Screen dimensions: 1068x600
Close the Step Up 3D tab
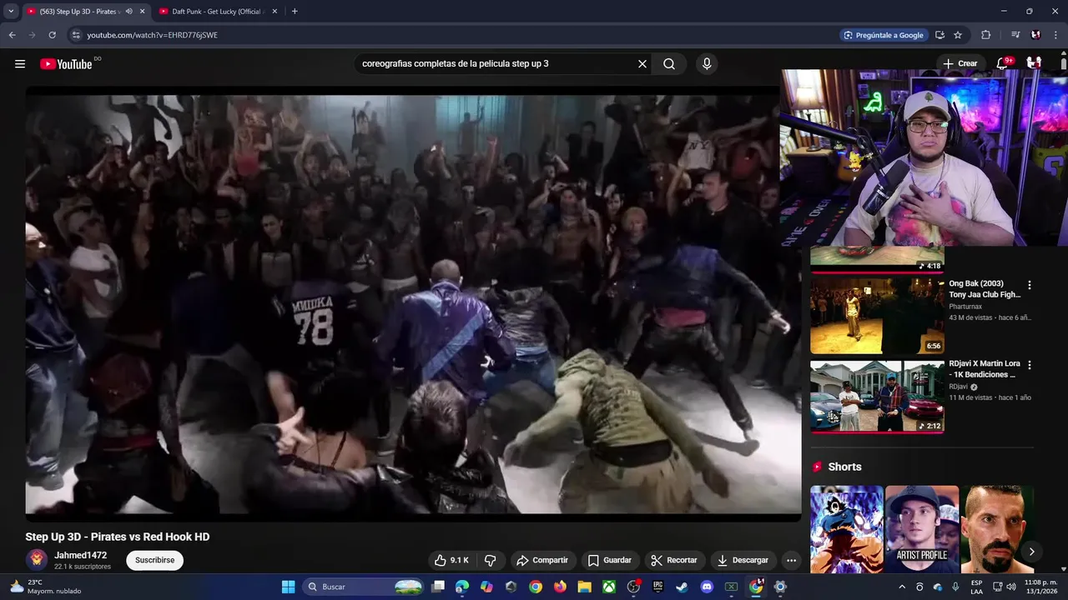[142, 12]
